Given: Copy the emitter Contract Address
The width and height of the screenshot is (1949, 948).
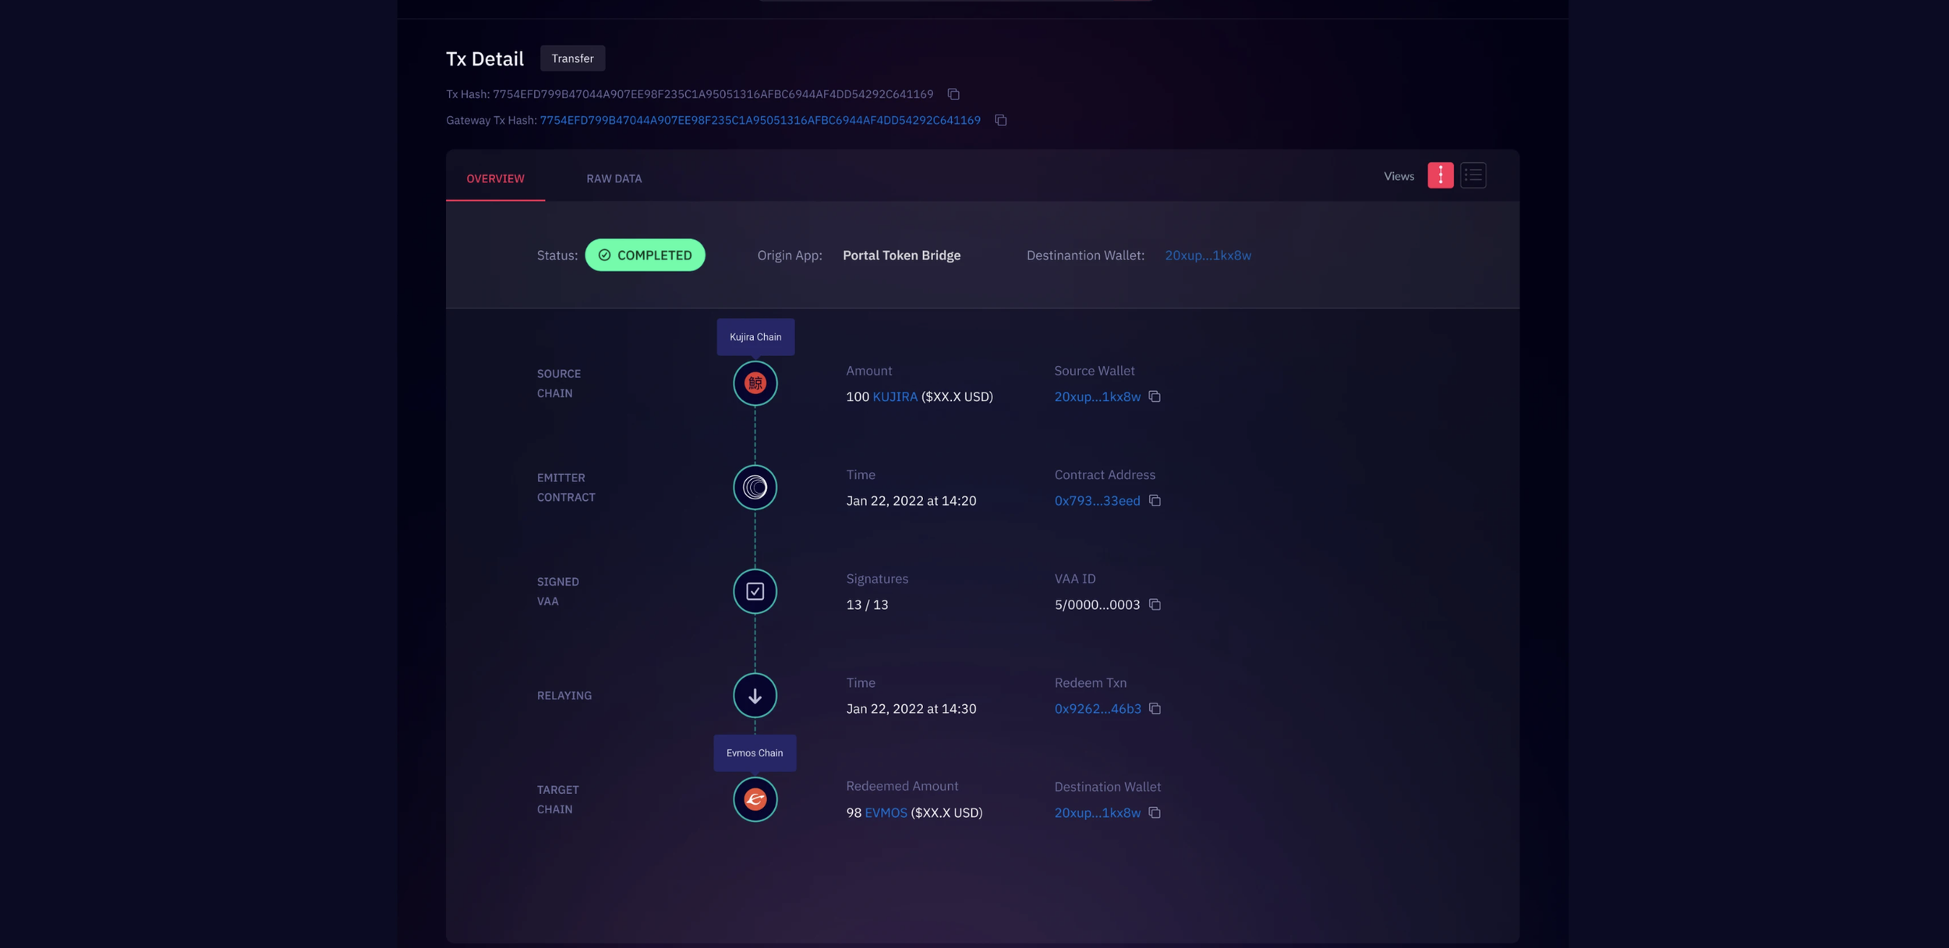Looking at the screenshot, I should [1155, 501].
